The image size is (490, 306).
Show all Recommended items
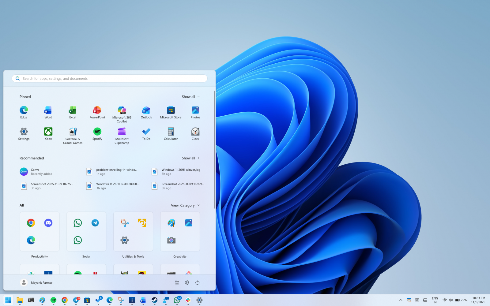click(190, 158)
